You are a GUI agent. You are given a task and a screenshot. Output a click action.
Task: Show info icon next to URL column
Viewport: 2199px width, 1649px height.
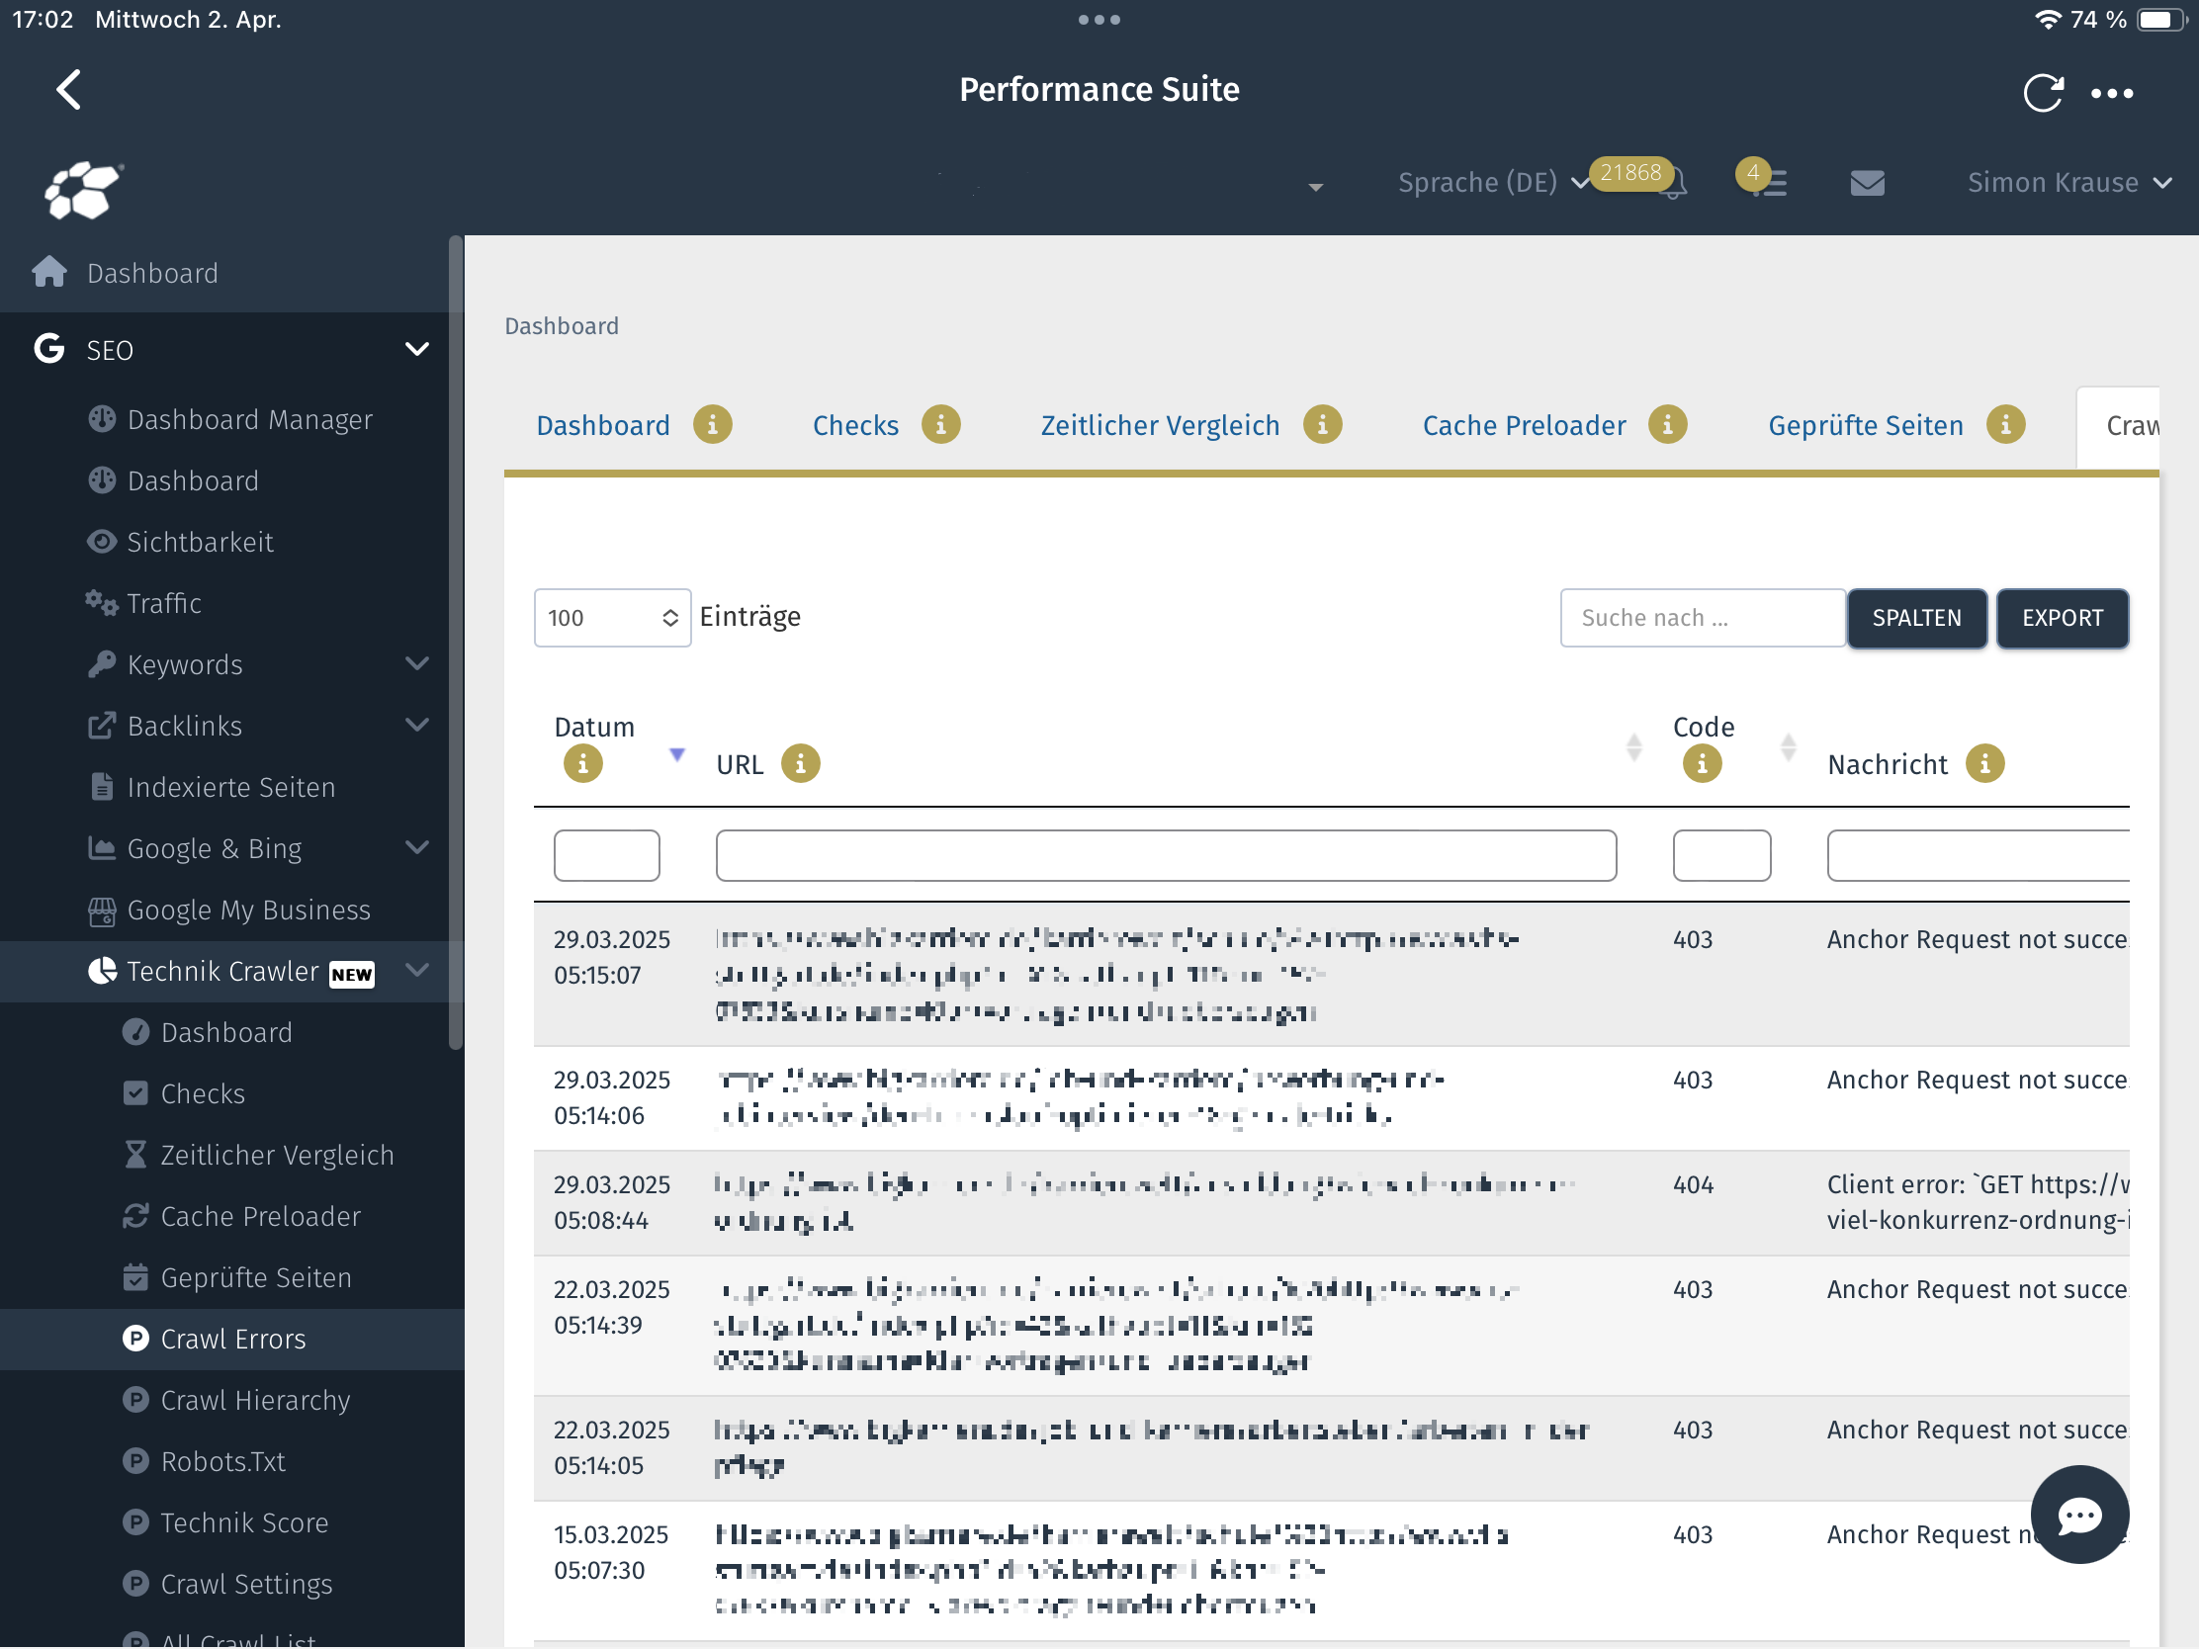click(800, 764)
